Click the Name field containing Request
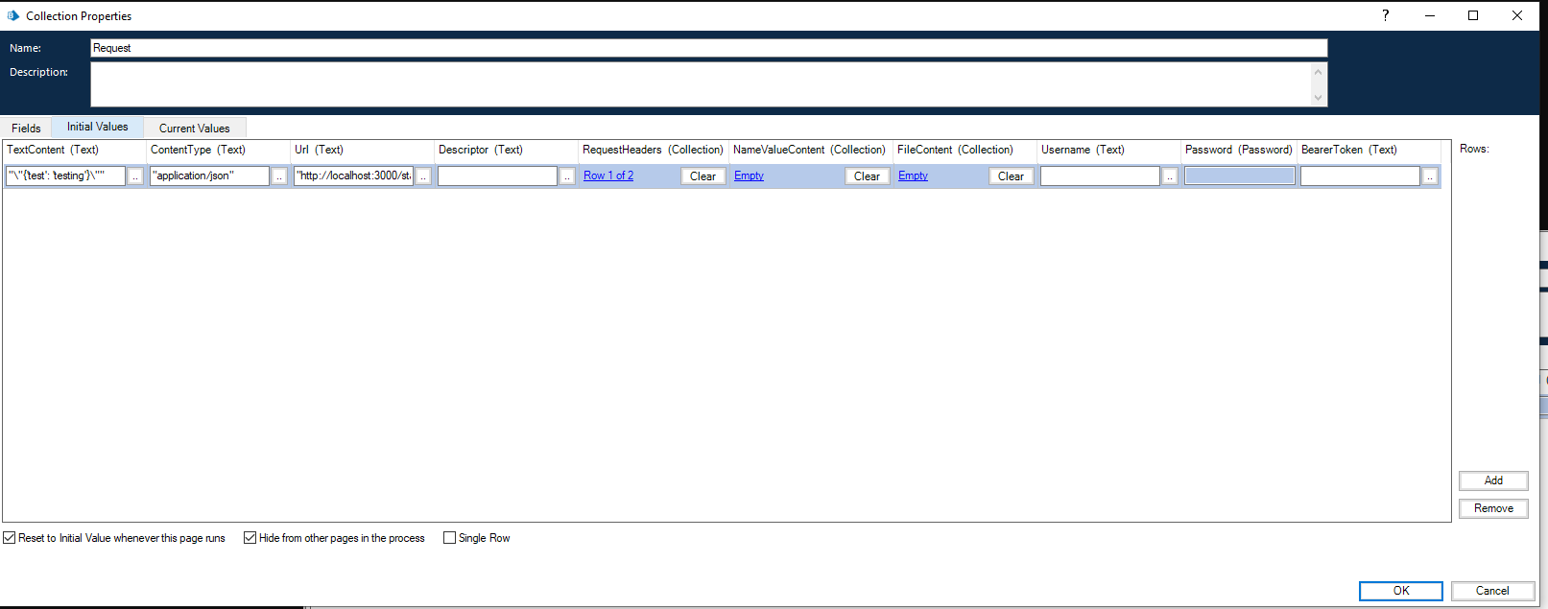The width and height of the screenshot is (1548, 609). (708, 48)
